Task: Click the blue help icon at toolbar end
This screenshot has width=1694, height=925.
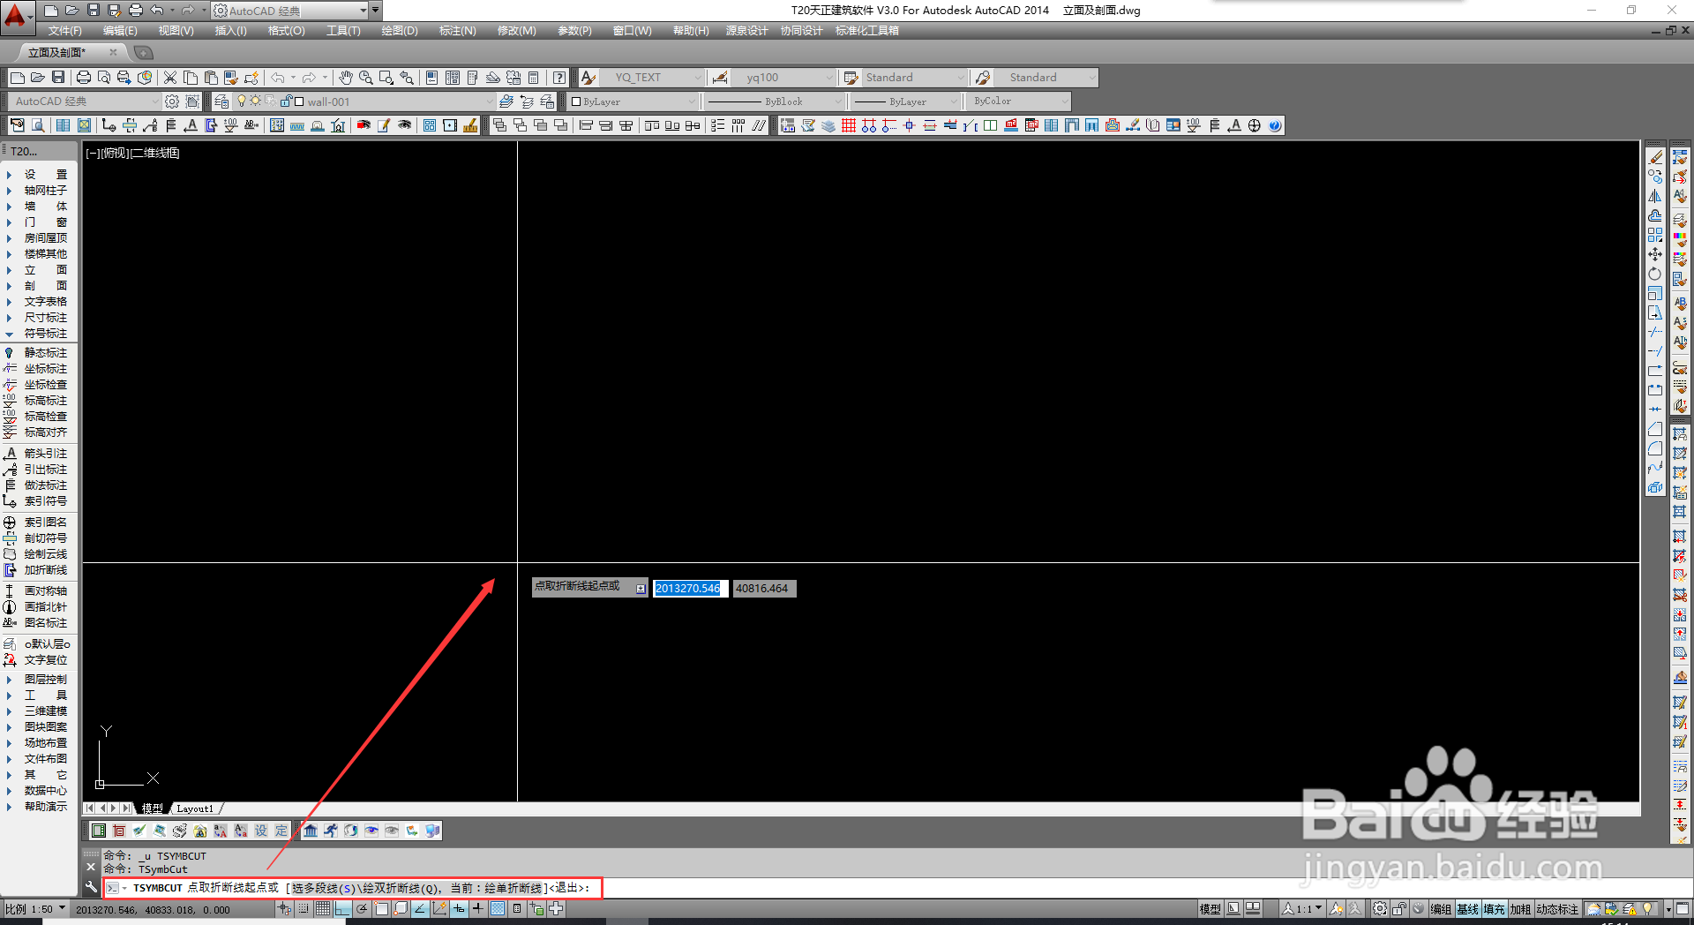Action: (x=1275, y=125)
